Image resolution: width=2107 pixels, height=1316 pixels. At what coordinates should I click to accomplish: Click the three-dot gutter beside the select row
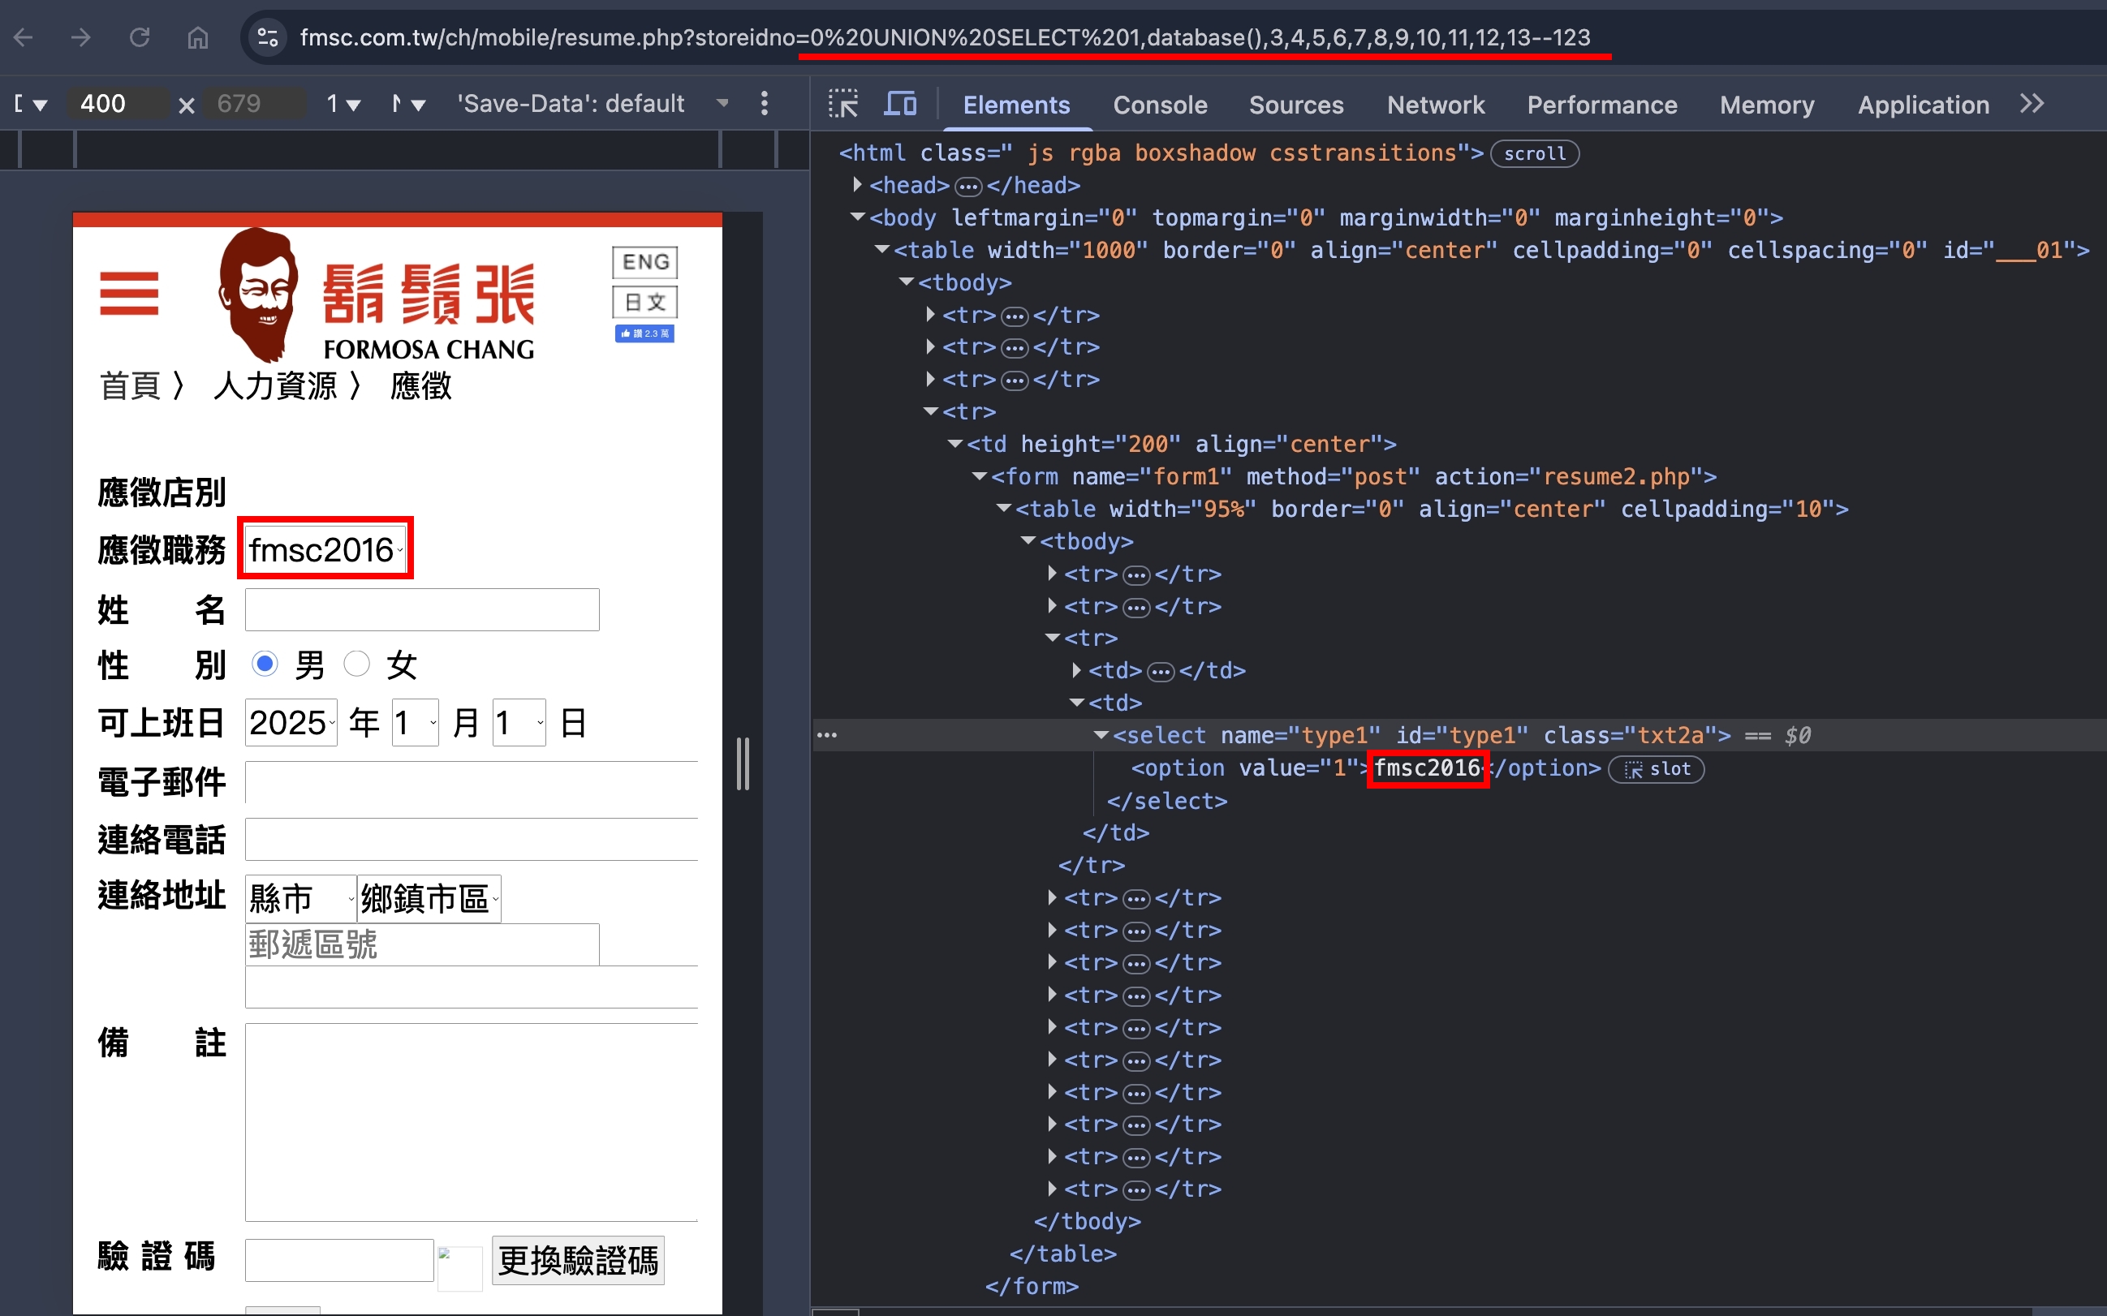coord(826,735)
